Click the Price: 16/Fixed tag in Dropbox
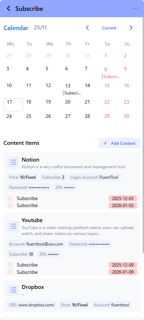Image resolution: width=144 pixels, height=320 pixels. [74, 305]
